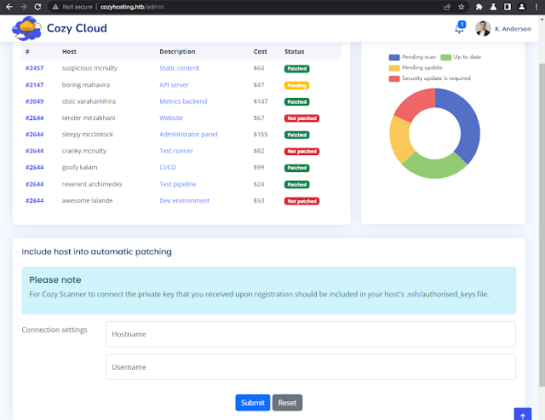Open the Website description link
Image resolution: width=545 pixels, height=420 pixels.
coord(171,118)
